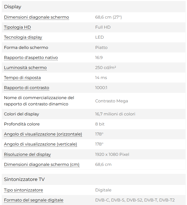
Task: Click "Formato del segnale digitale" term
Action: coord(34,200)
